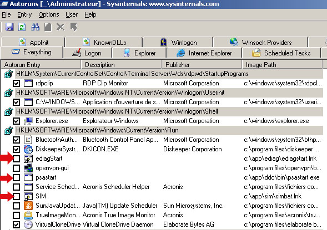
Task: Enable the psastart checkbox
Action: click(x=16, y=177)
